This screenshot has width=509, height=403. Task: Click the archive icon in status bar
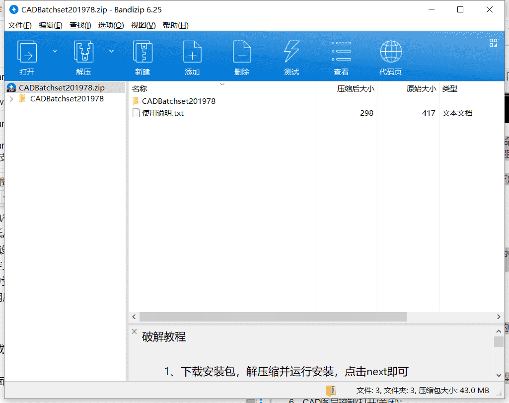(x=331, y=391)
